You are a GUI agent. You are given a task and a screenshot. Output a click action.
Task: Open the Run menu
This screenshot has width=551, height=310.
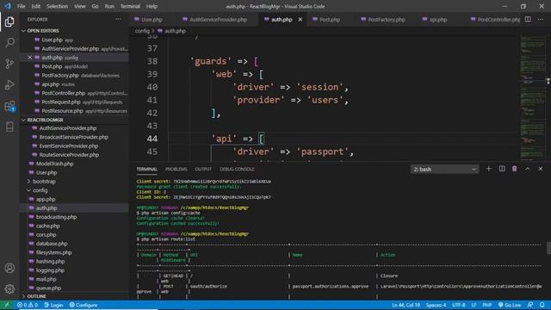[x=109, y=6]
